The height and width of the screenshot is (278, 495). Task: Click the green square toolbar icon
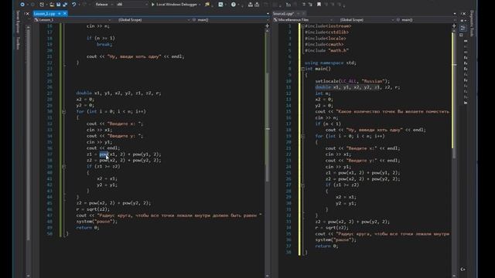tap(220, 5)
